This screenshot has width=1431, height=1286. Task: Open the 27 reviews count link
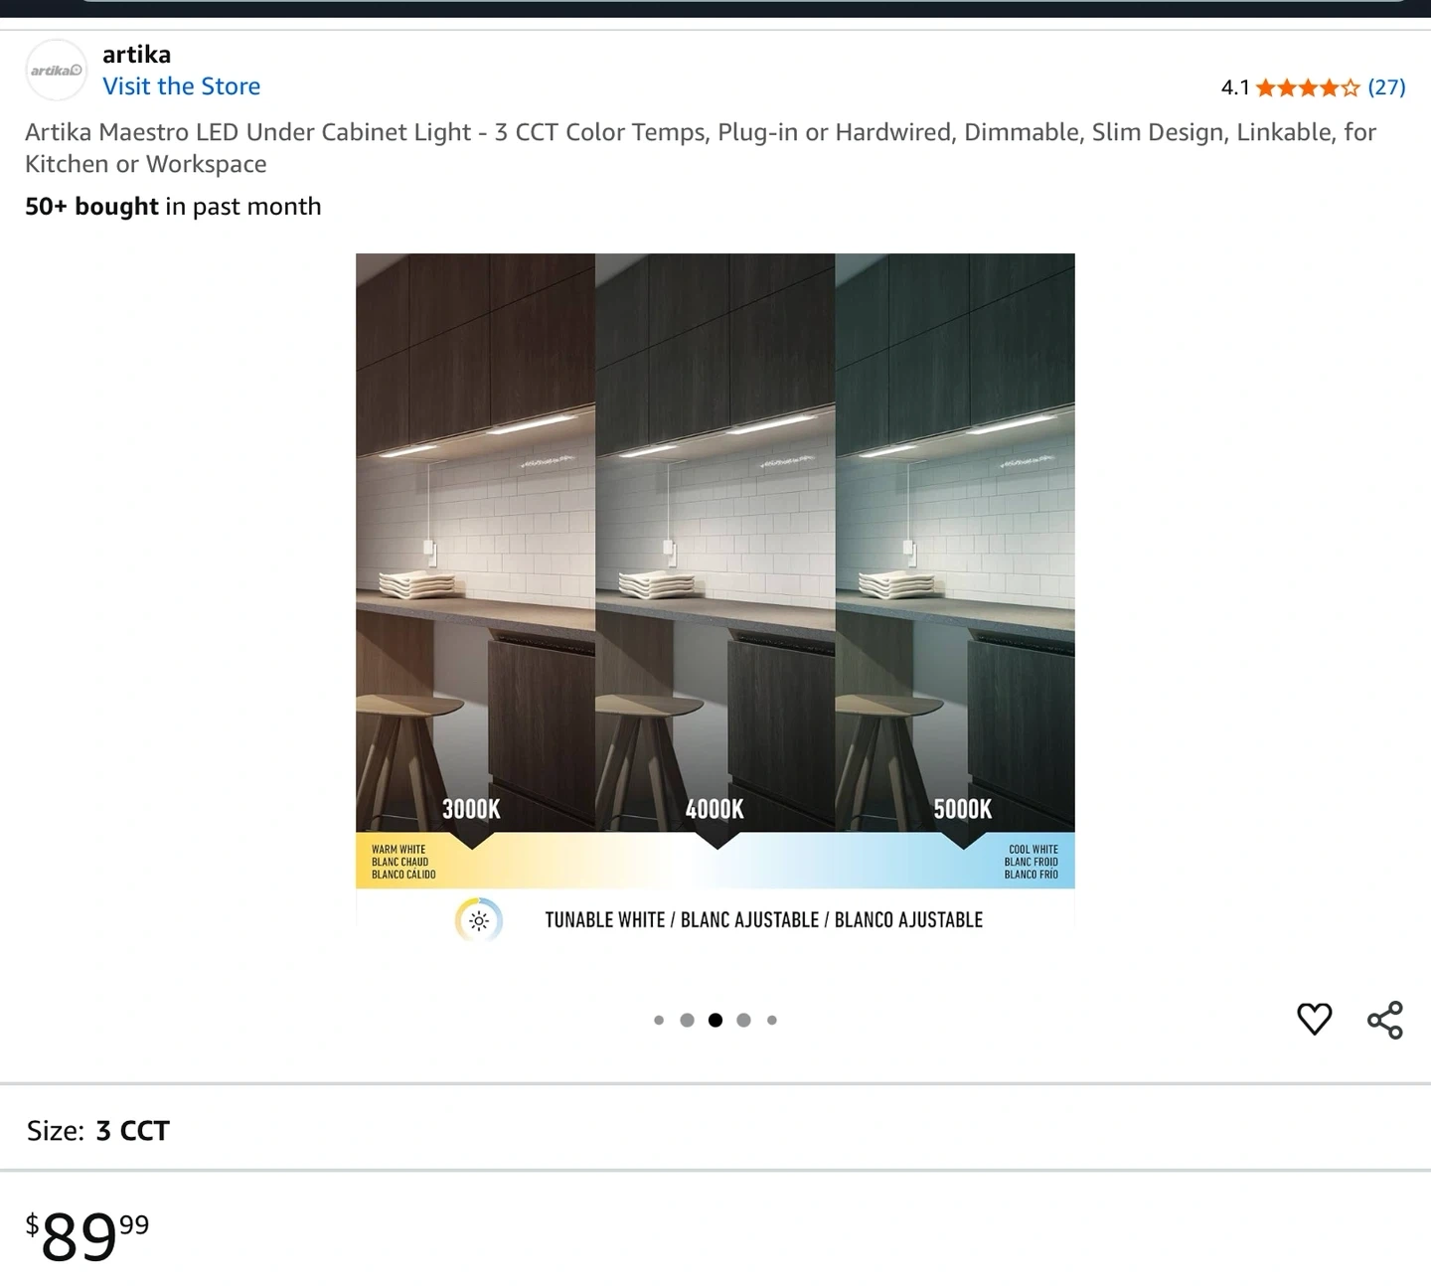point(1386,87)
